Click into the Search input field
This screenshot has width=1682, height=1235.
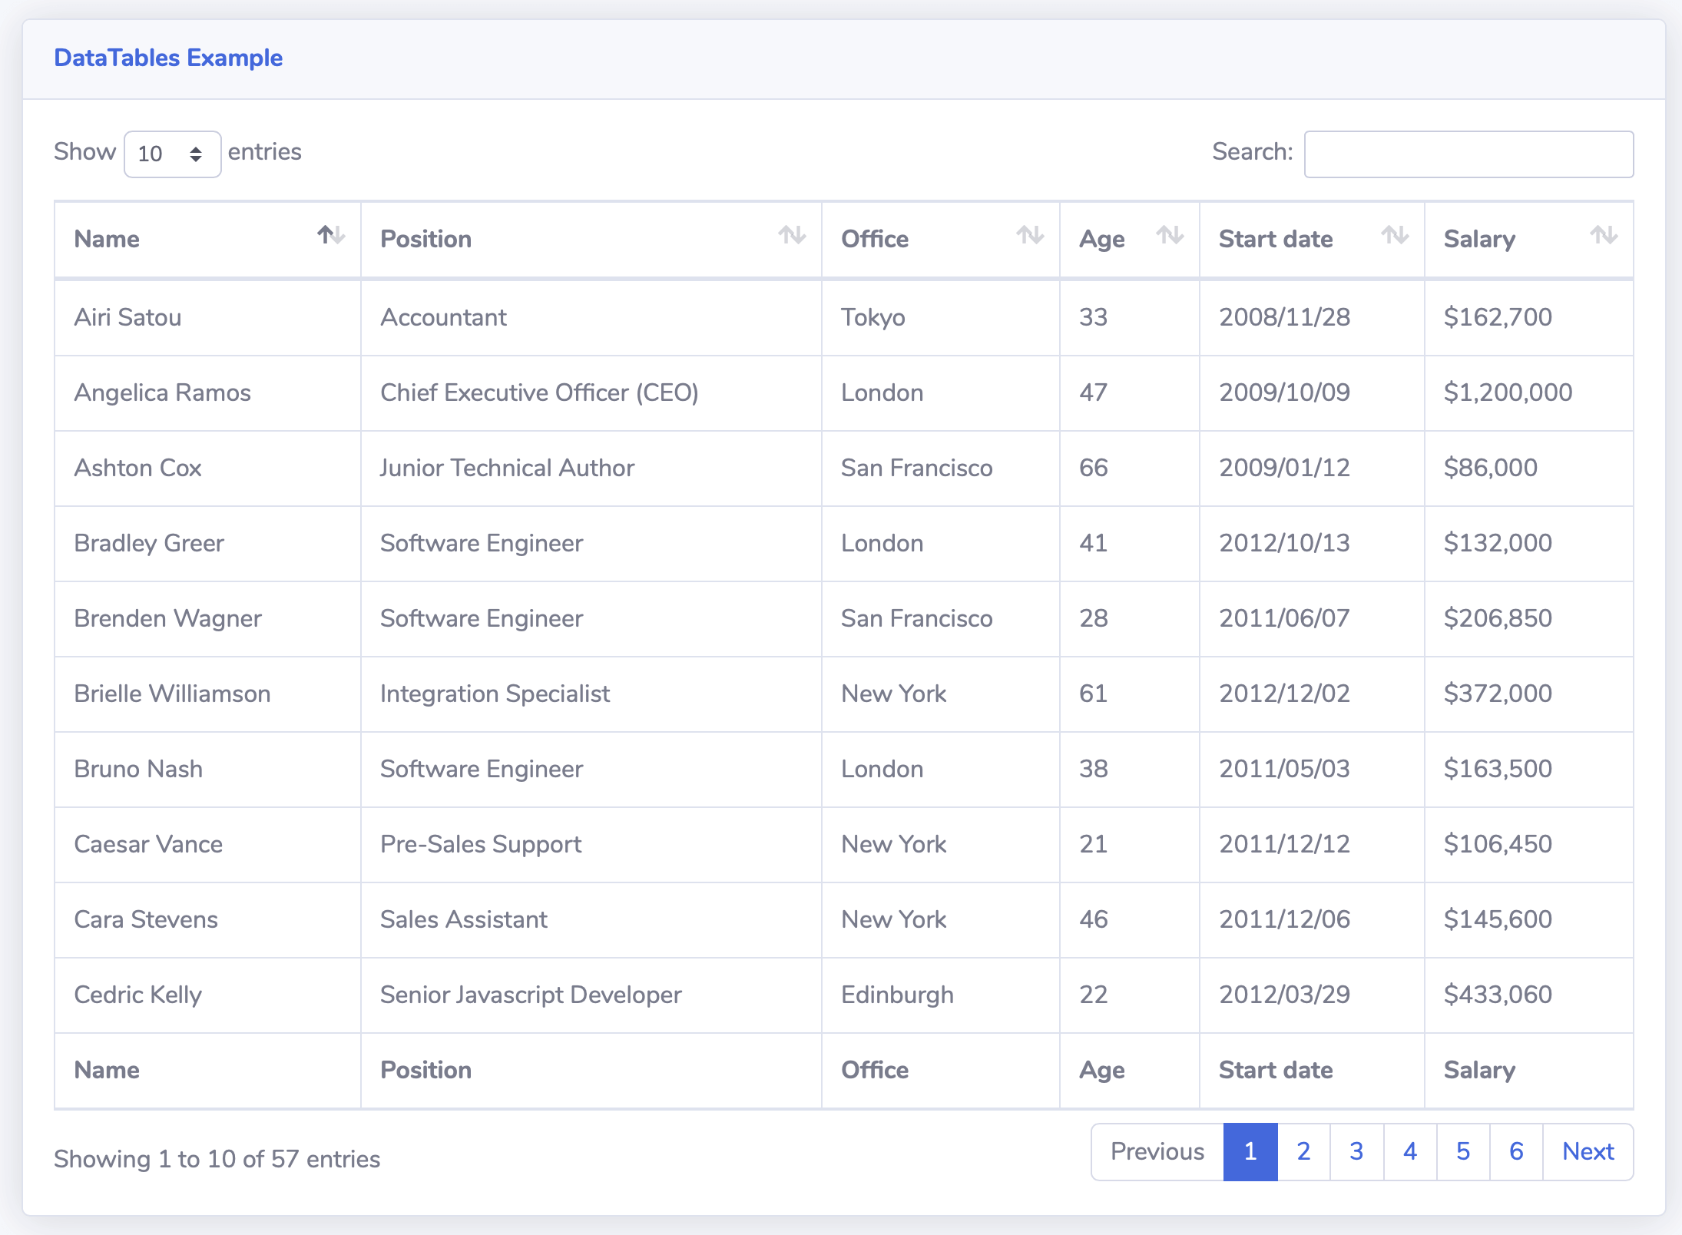[x=1468, y=154]
